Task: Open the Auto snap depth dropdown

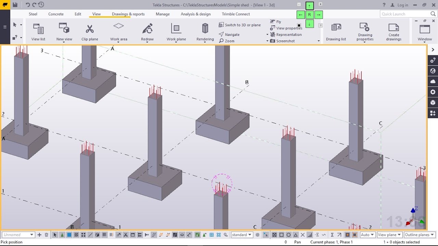Action: pos(368,235)
